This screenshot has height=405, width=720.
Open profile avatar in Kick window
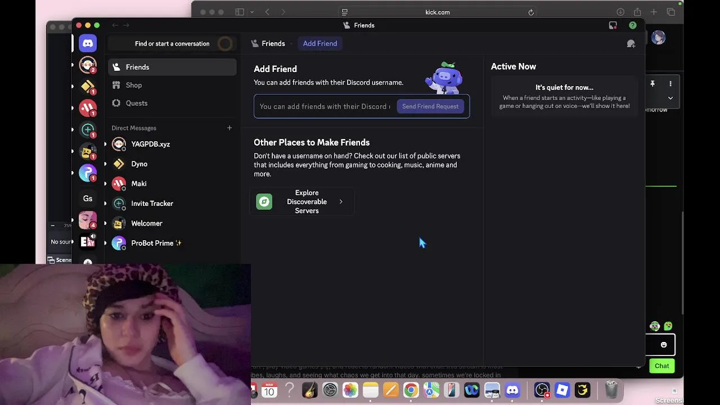tap(659, 38)
